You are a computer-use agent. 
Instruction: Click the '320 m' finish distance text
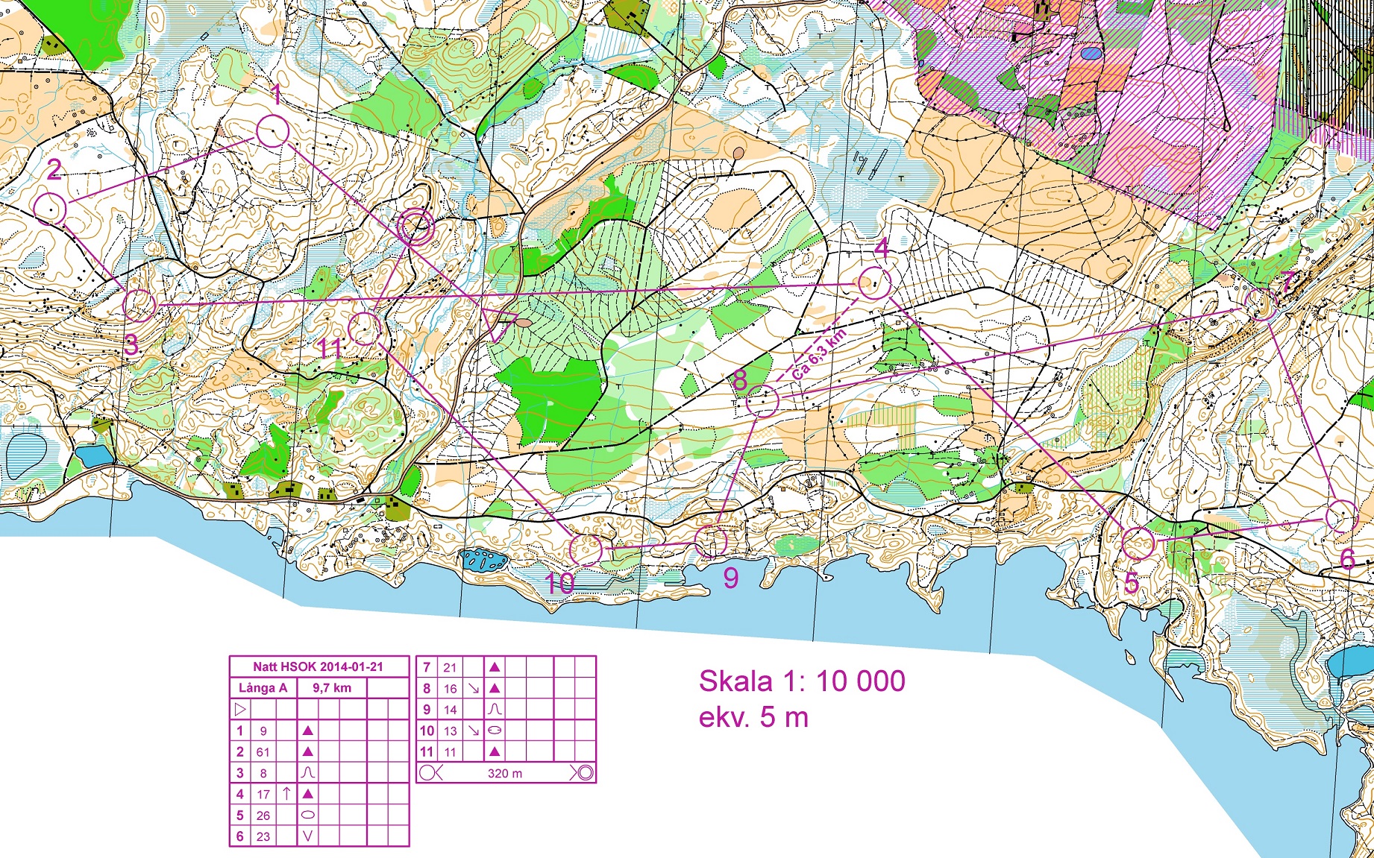tap(505, 774)
